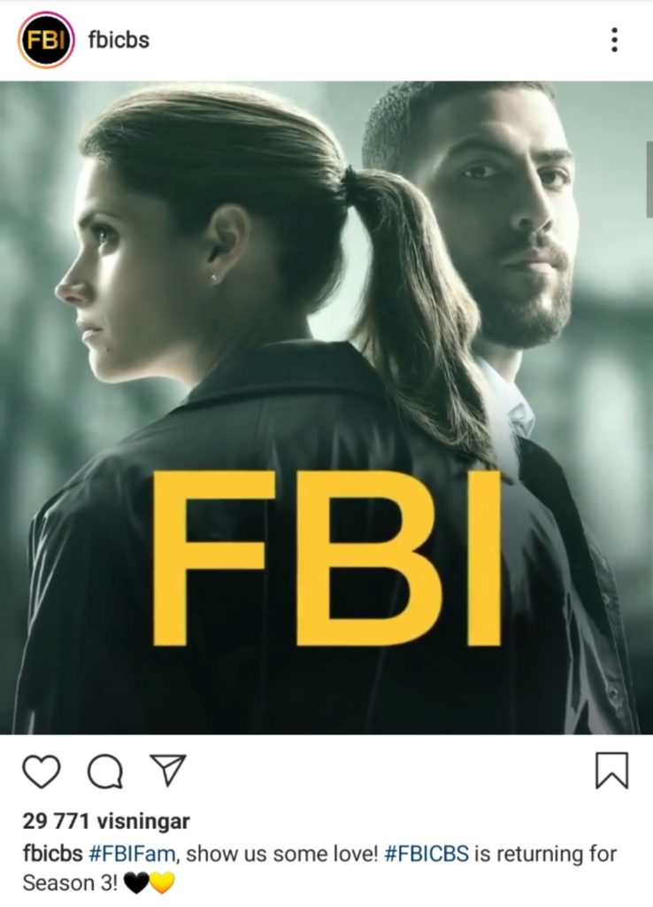The width and height of the screenshot is (653, 907).
Task: Like the post with the heart icon
Action: click(x=41, y=771)
